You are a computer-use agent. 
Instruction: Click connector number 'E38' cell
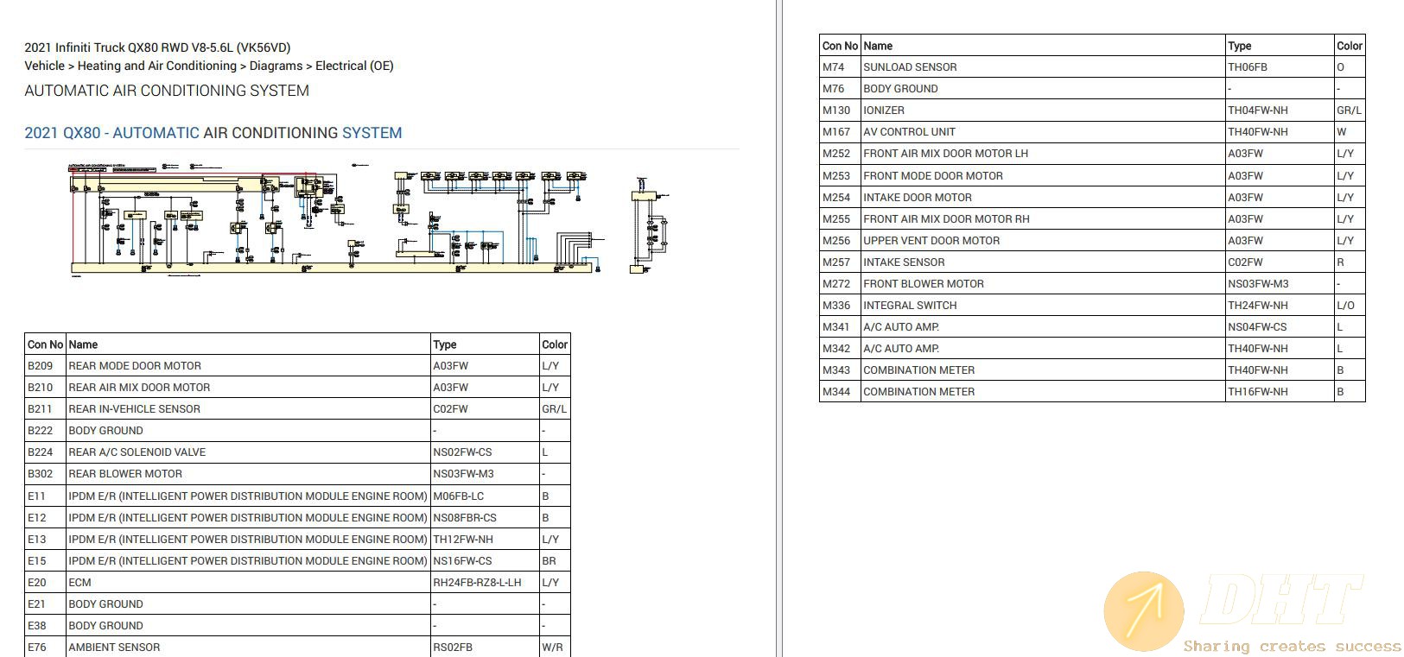[46, 625]
